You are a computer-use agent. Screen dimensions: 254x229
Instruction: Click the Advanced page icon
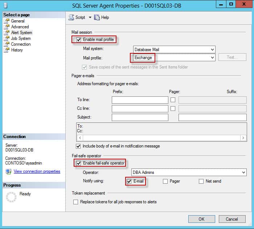(7, 27)
